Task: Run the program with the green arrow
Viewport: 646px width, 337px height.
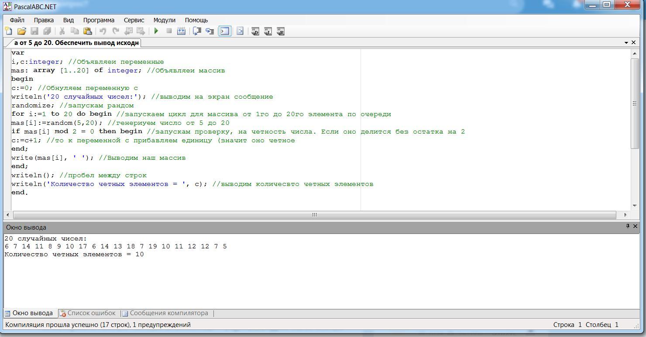Action: point(156,31)
